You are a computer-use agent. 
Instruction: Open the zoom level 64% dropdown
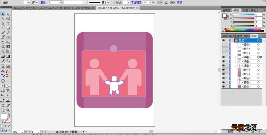click(x=23, y=132)
